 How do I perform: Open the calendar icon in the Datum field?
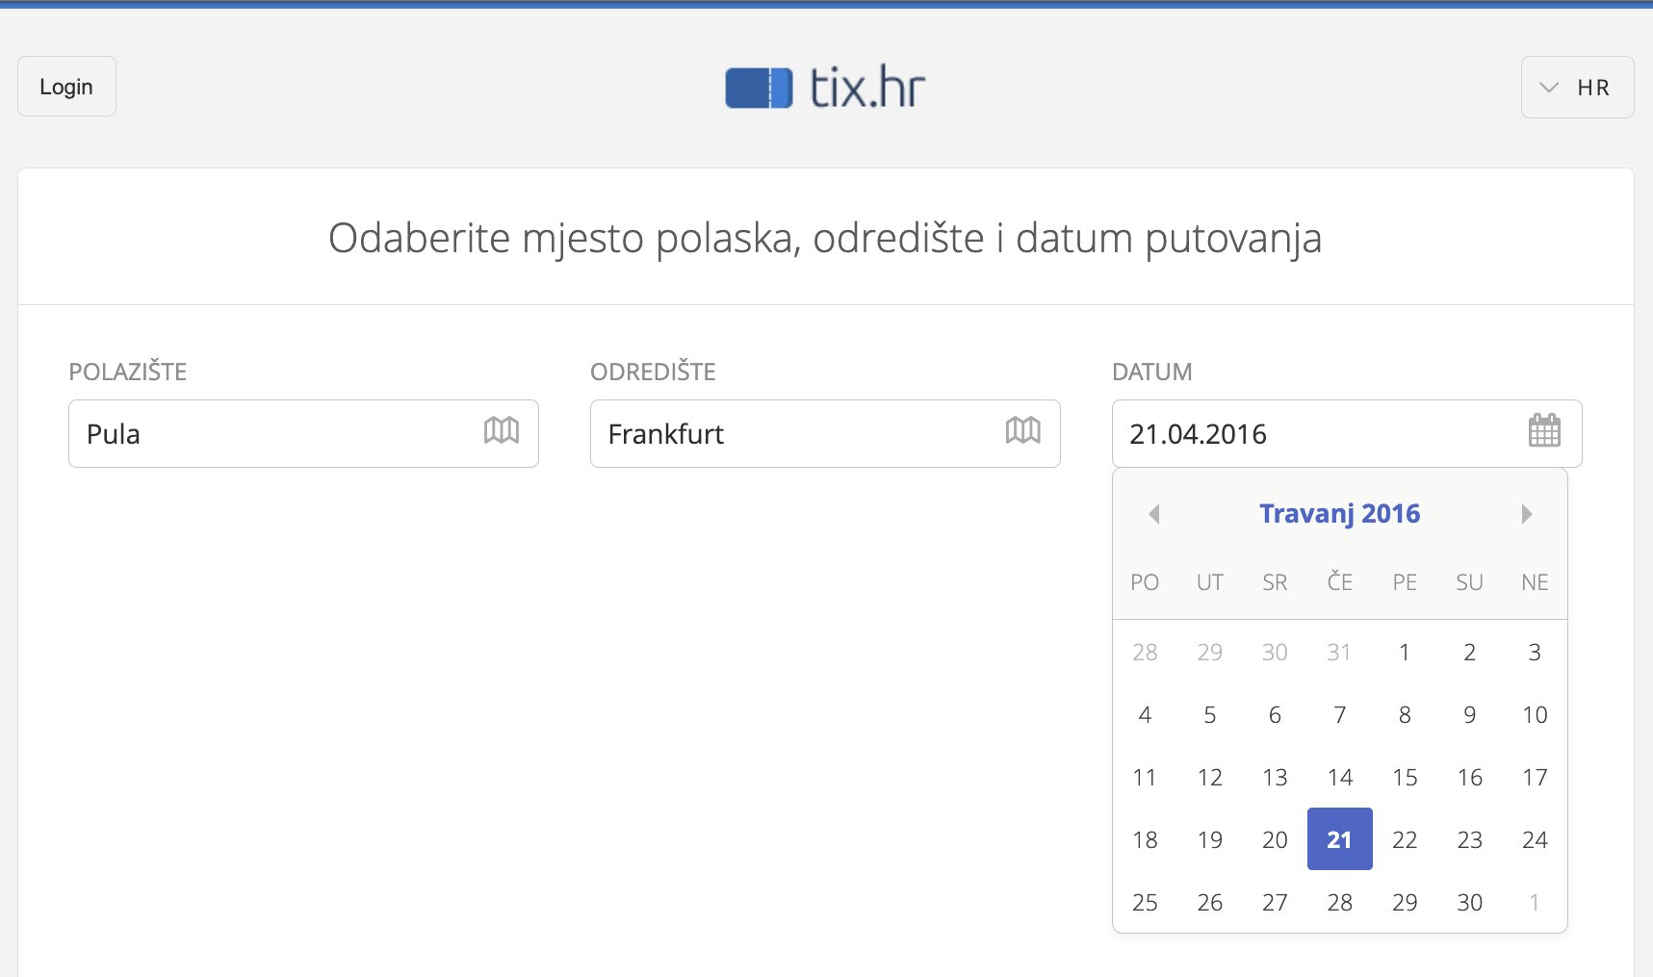(1544, 430)
